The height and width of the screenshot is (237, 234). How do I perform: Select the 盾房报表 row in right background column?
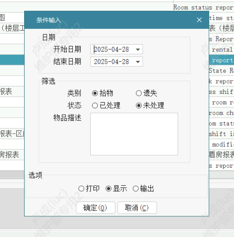pos(222,155)
